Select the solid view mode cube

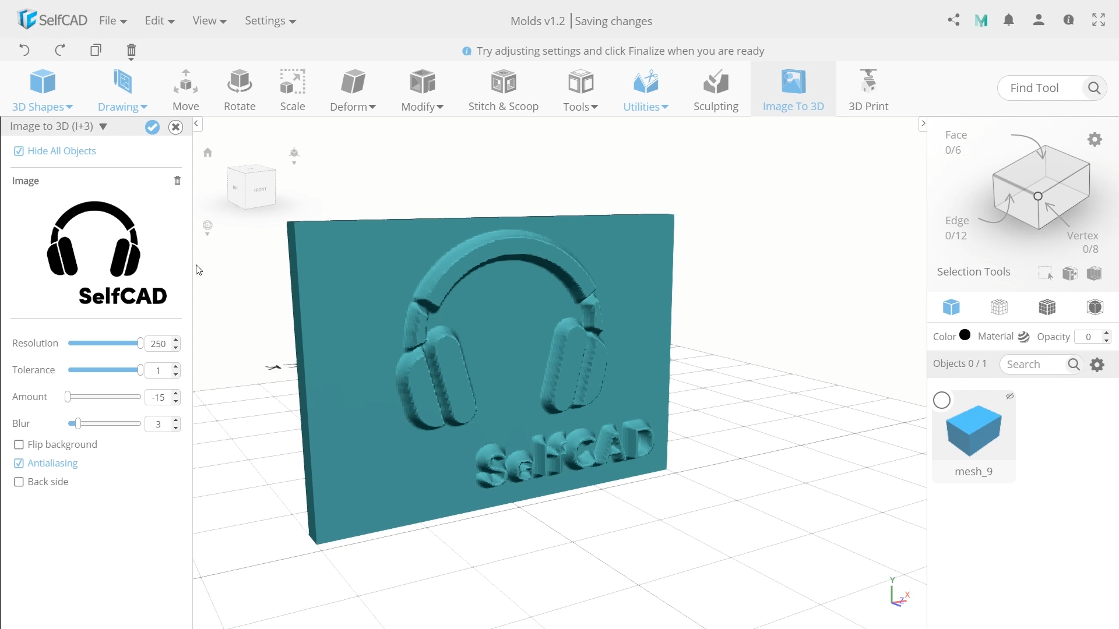coord(951,307)
